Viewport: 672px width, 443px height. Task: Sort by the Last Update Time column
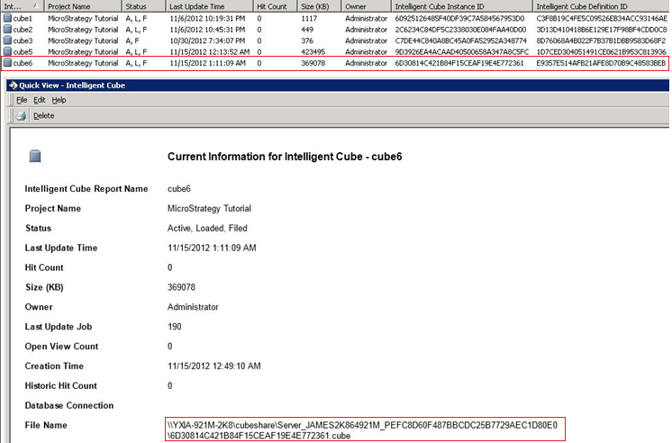[209, 5]
